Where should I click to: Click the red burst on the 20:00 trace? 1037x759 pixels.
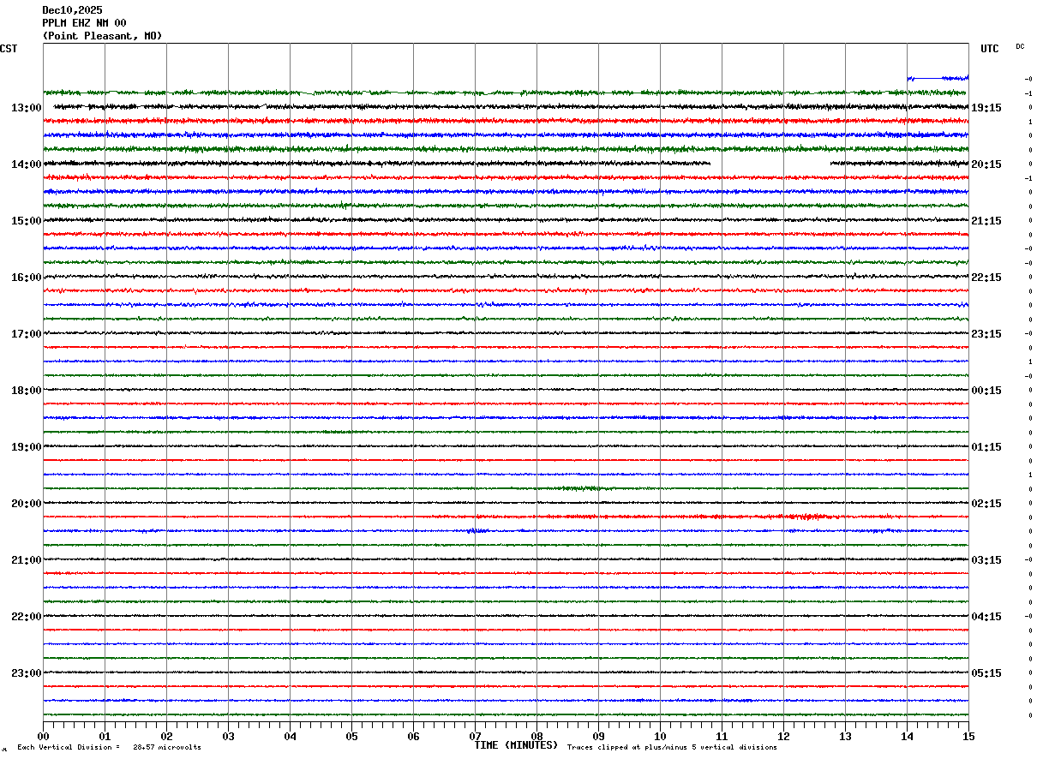tap(806, 517)
